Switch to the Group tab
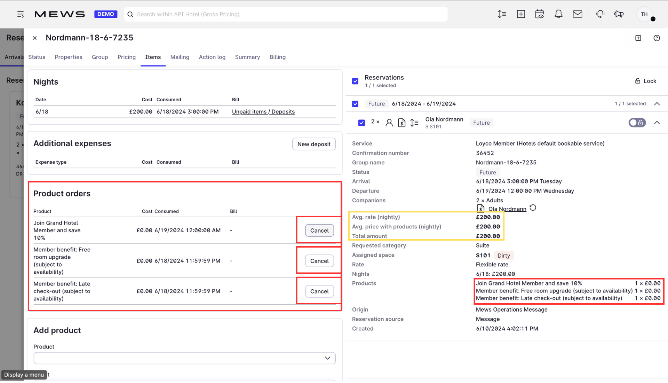 [100, 57]
